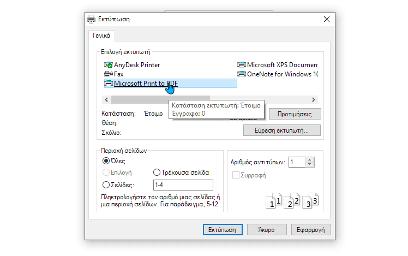Open the Γενικά tab
The height and width of the screenshot is (256, 408).
[101, 35]
